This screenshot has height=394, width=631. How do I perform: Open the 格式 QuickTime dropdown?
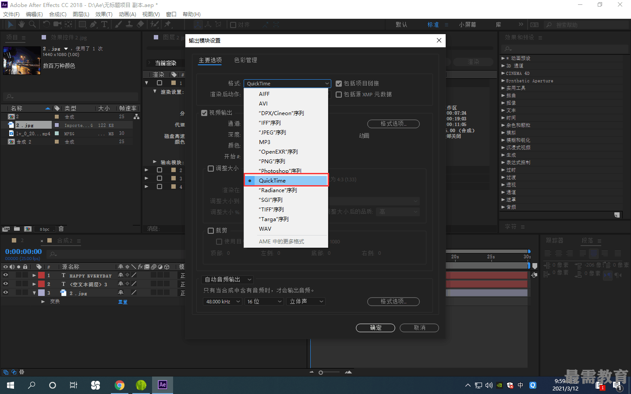(x=287, y=84)
